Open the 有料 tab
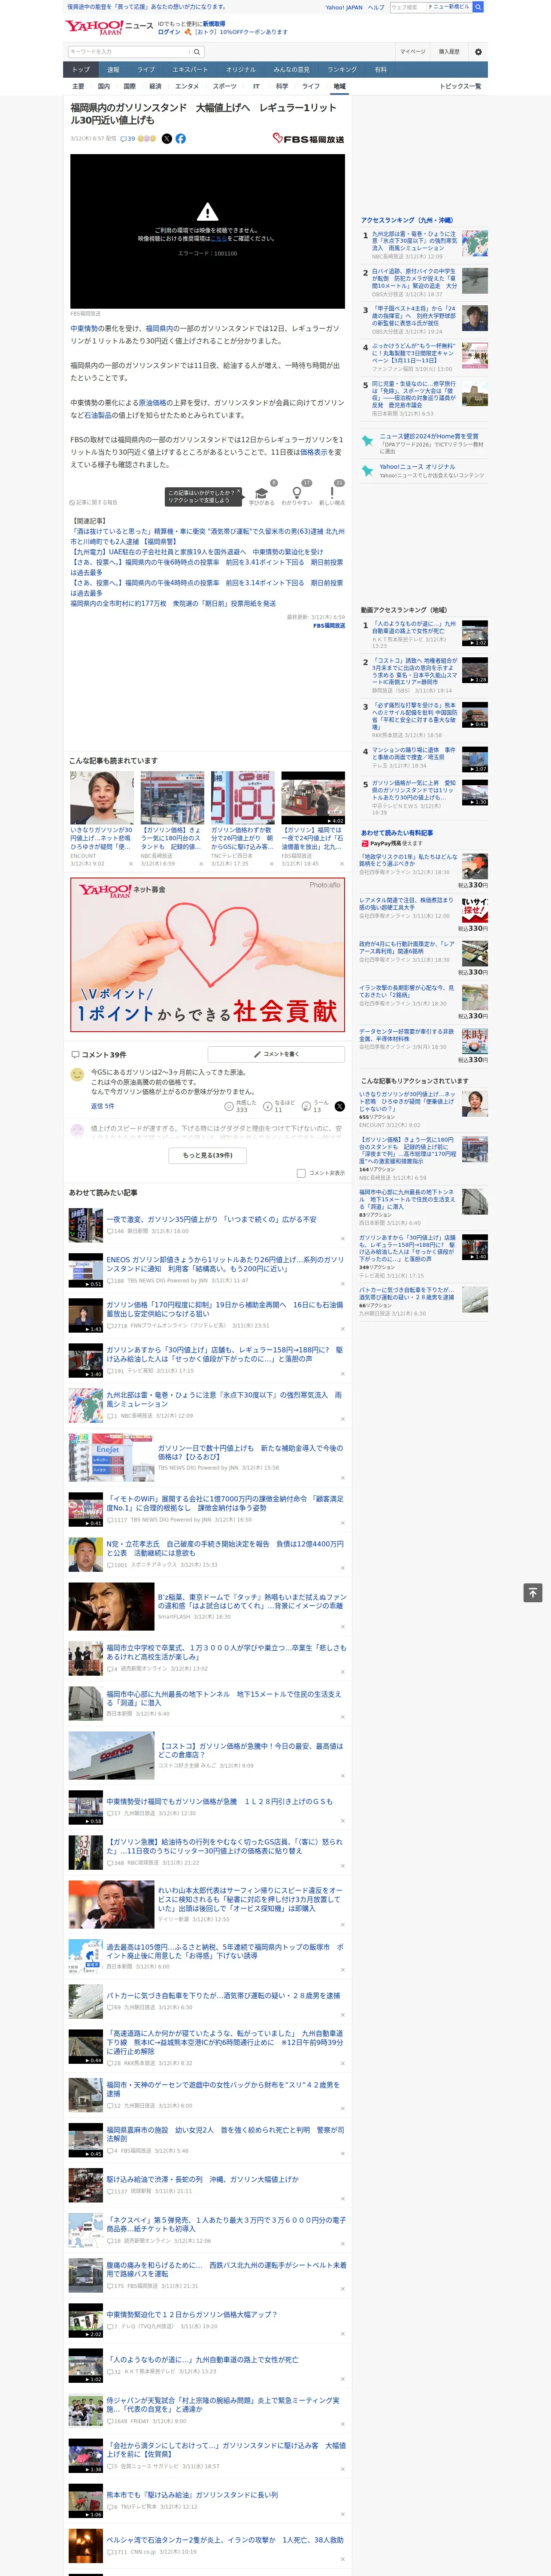Viewport: 551px width, 2576px height. click(x=380, y=70)
